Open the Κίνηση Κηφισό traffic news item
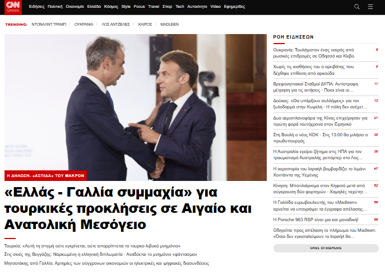The image size is (385, 272). click(320, 189)
